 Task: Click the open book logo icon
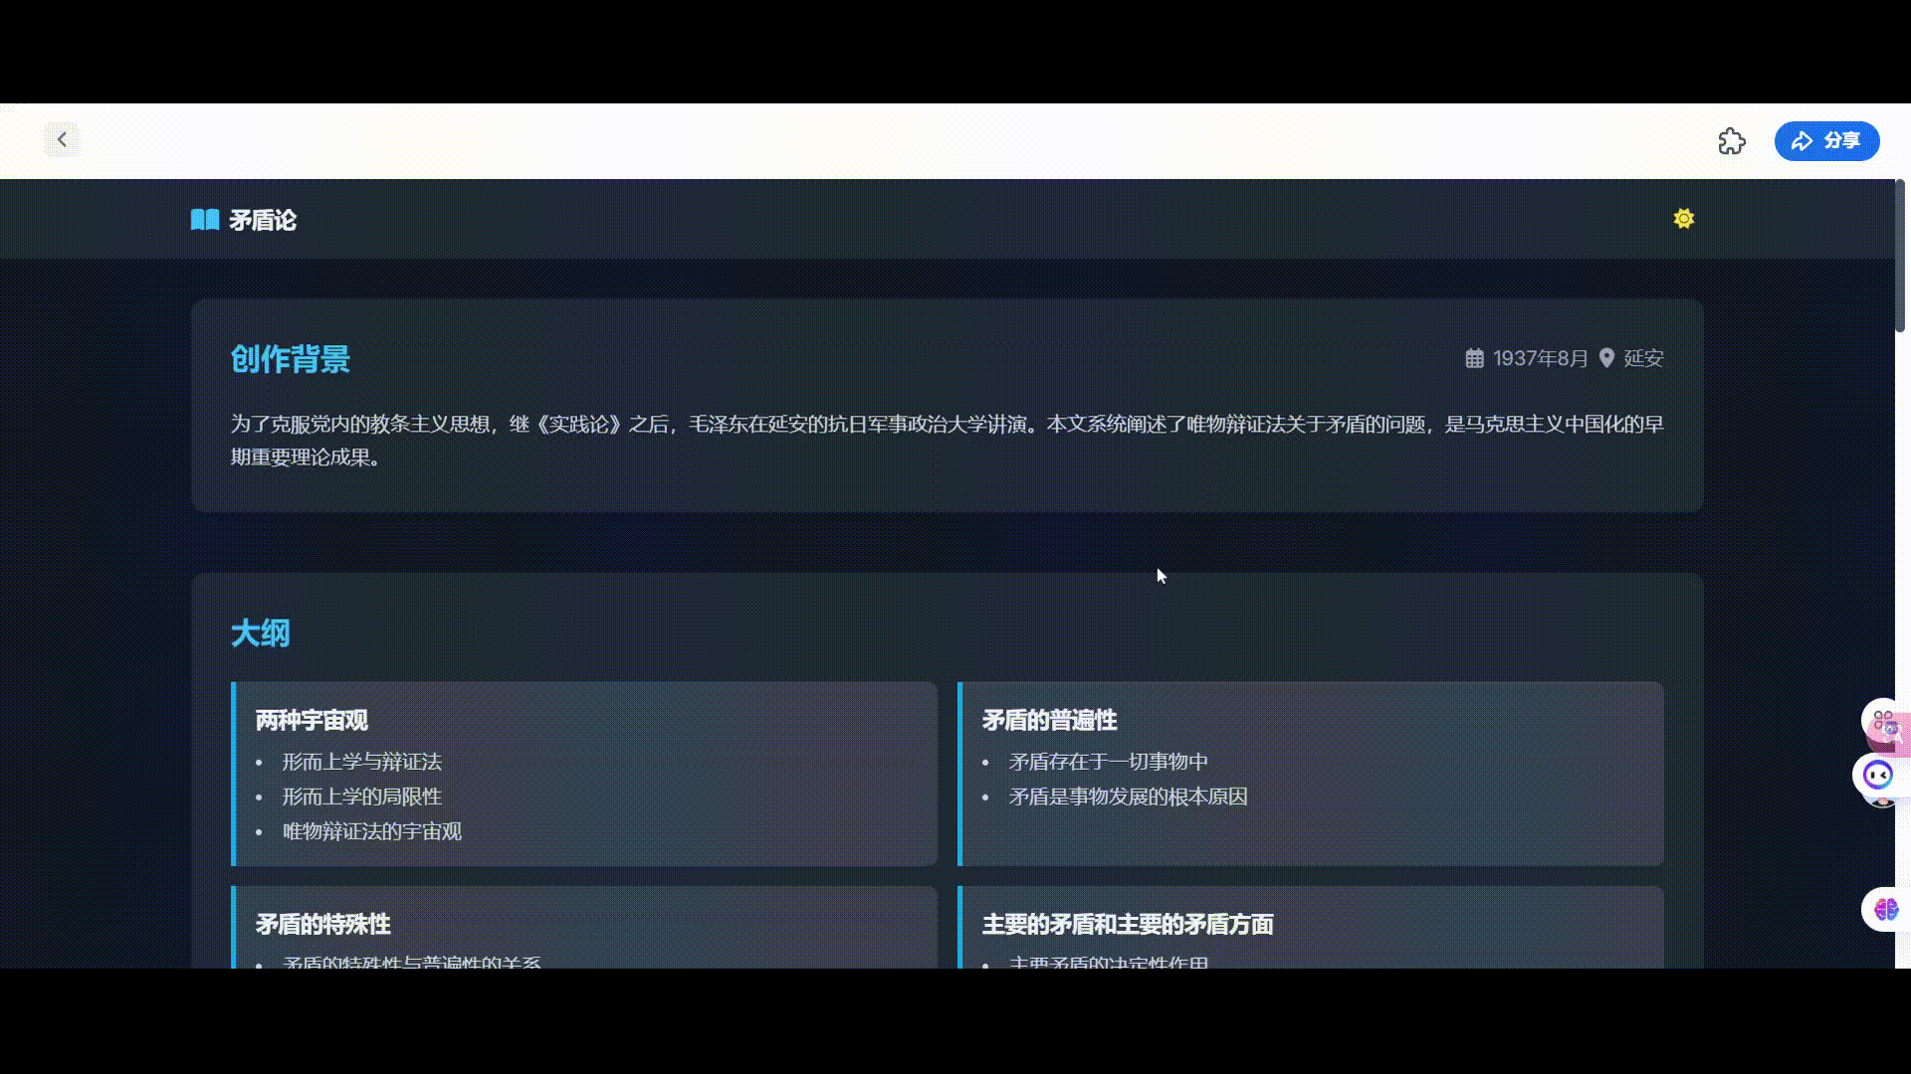click(205, 220)
